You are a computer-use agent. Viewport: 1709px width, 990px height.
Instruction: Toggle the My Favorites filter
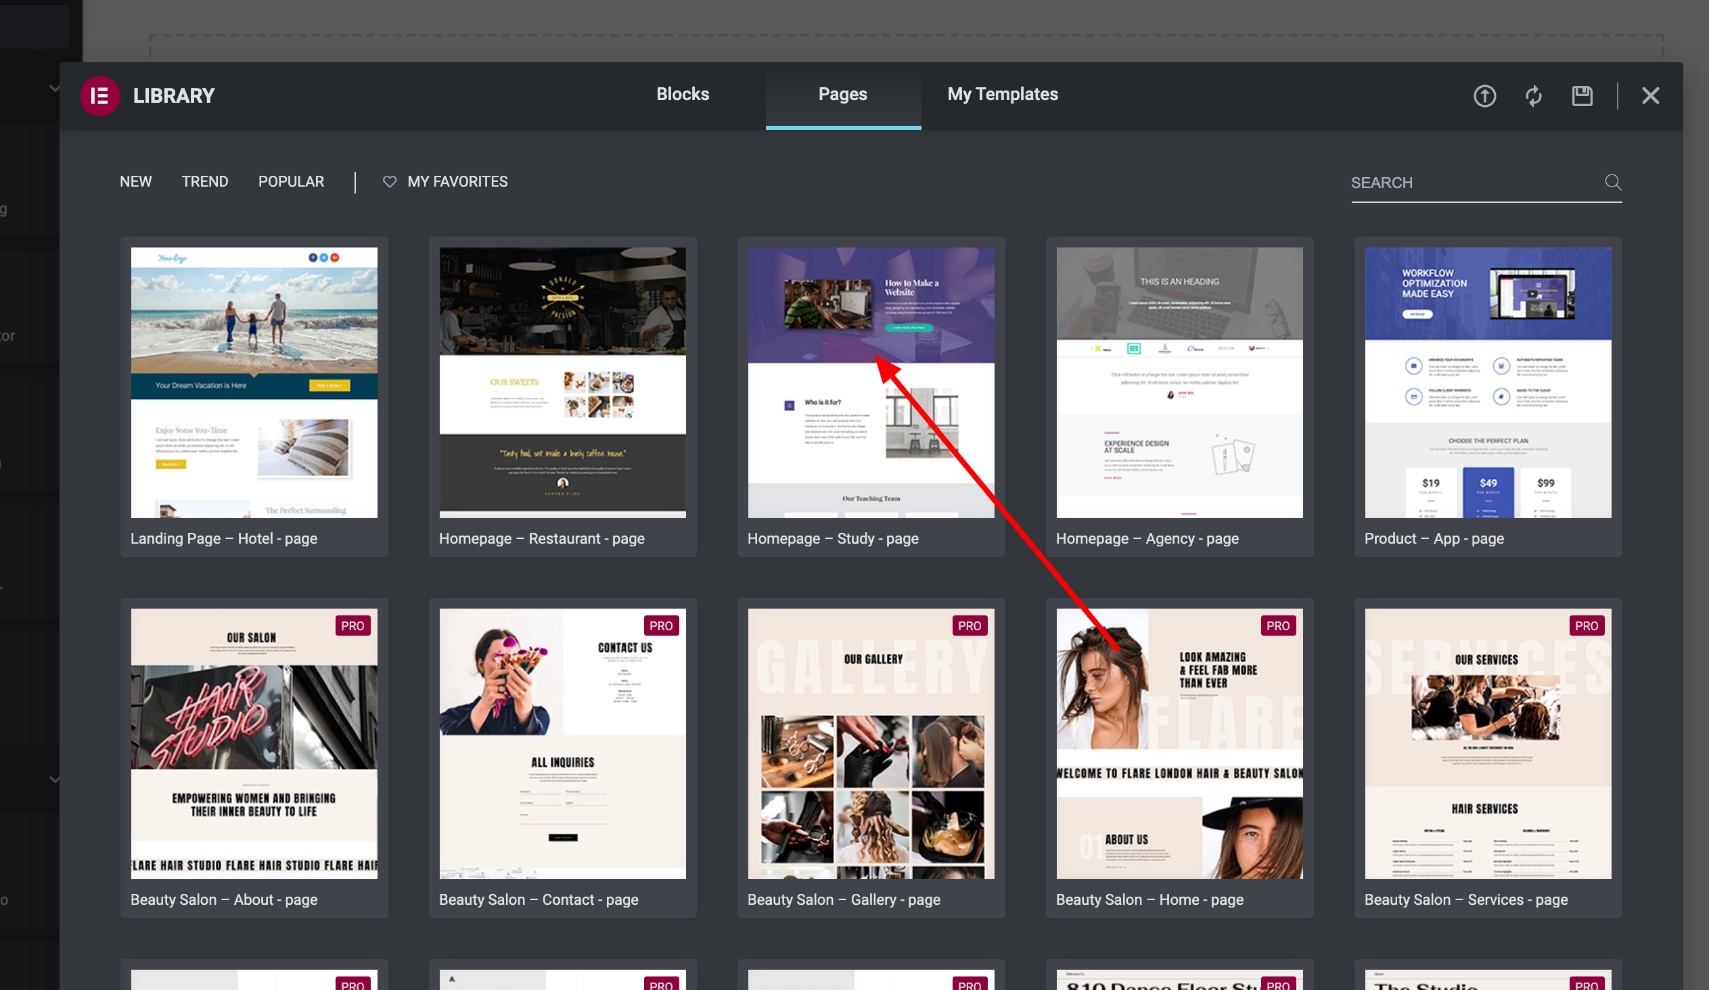pyautogui.click(x=457, y=182)
